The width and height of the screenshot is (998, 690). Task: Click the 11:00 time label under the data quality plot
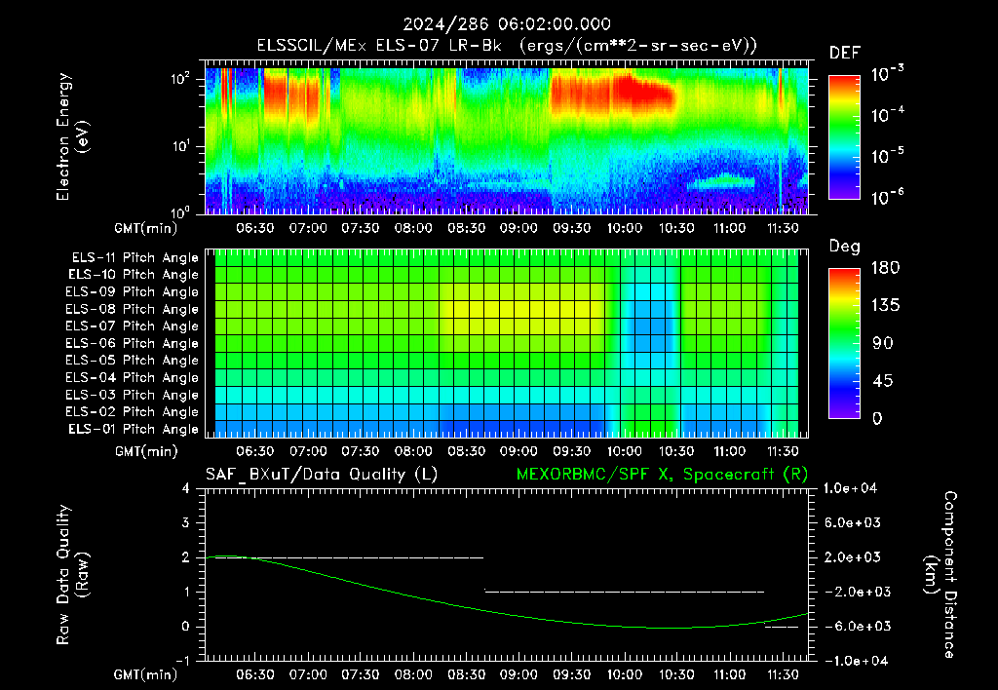point(729,674)
